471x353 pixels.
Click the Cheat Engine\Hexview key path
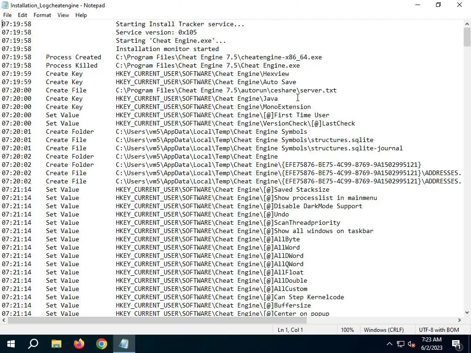(202, 74)
